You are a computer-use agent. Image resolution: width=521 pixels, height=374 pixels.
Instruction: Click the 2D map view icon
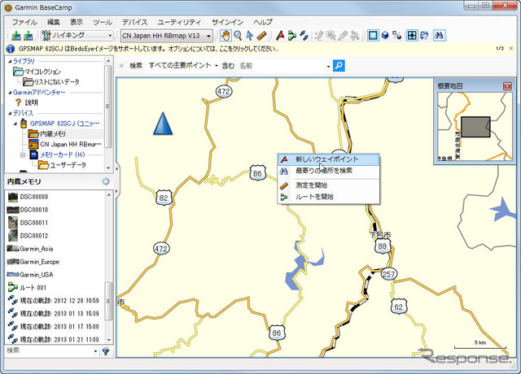pyautogui.click(x=373, y=35)
